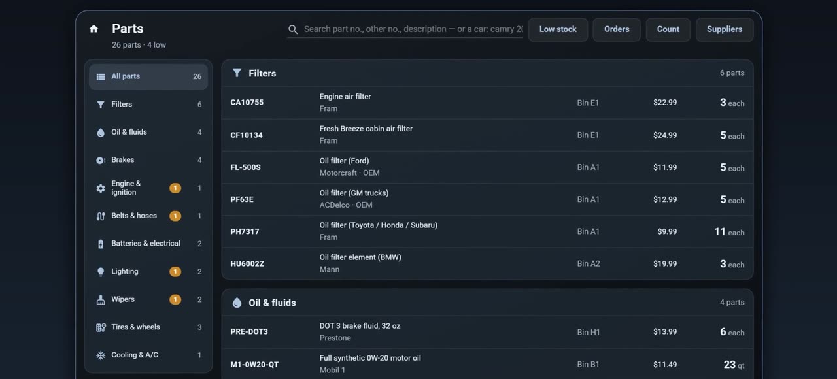Open part PH7317 row
This screenshot has height=379, width=837.
487,231
